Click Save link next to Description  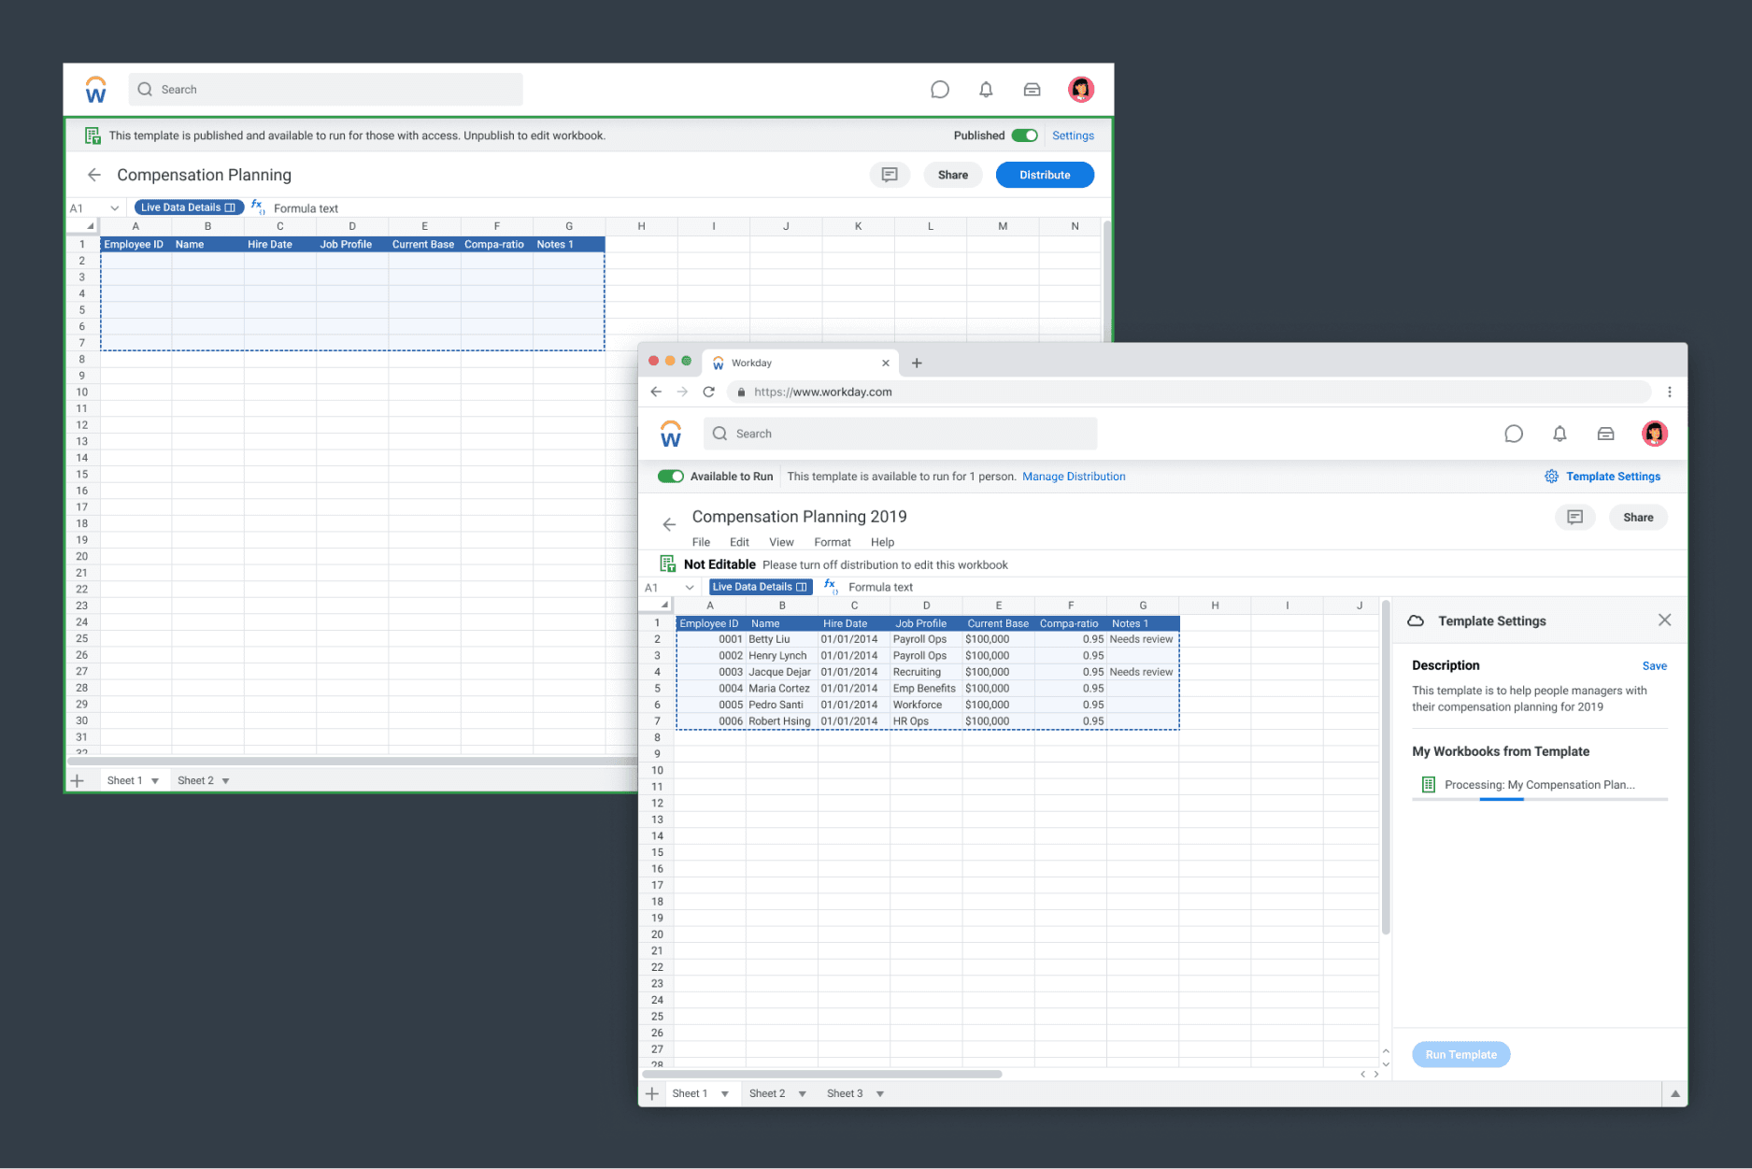coord(1654,666)
